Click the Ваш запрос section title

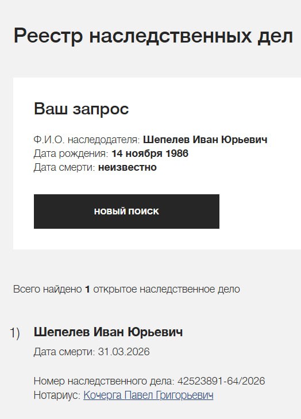81,109
